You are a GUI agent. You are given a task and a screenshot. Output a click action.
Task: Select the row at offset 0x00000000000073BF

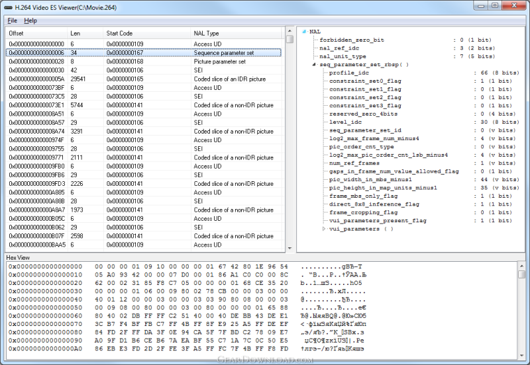(x=144, y=88)
